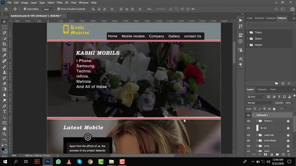296x166 pixels.
Task: Delete layer using trash icon in Layers panel
Action: (x=289, y=154)
